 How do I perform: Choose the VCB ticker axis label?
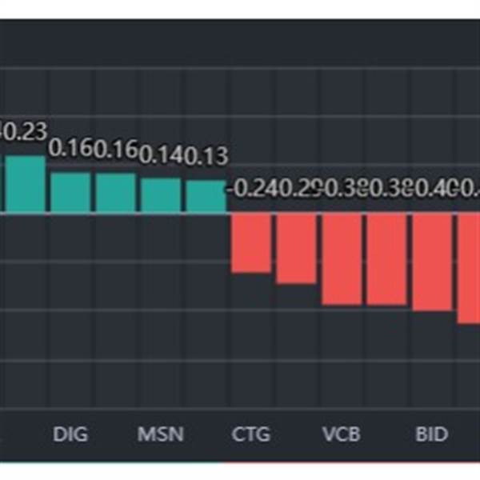[x=342, y=435]
